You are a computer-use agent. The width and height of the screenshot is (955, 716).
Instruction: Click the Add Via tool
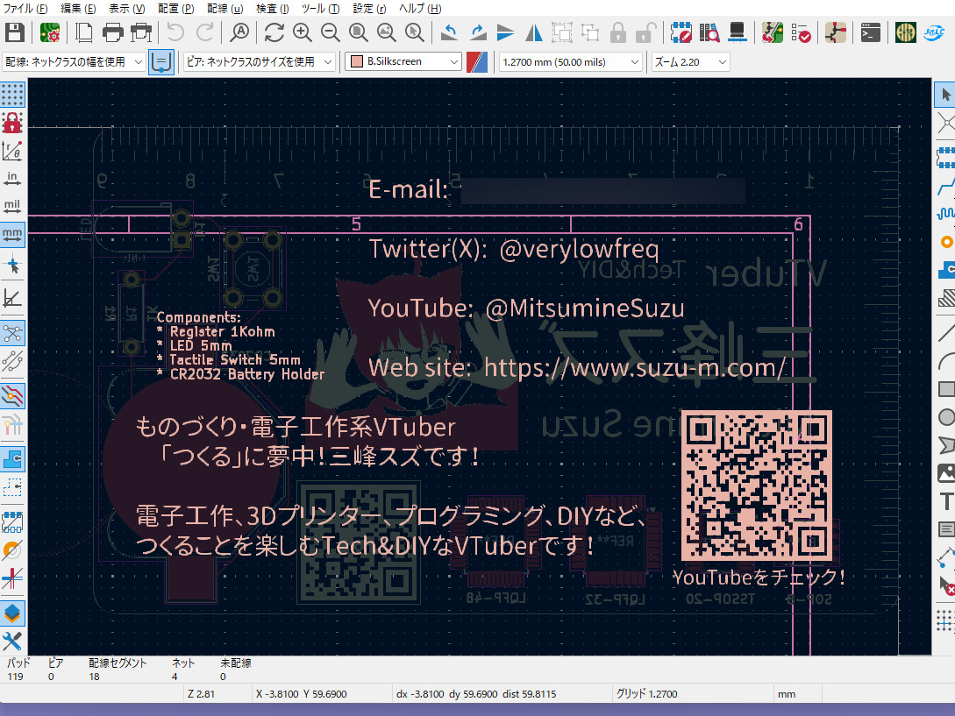[946, 242]
